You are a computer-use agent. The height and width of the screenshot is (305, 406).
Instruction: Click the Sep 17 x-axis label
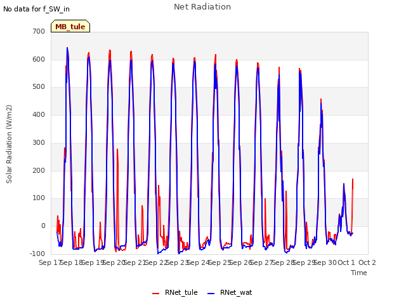pyautogui.click(x=49, y=262)
